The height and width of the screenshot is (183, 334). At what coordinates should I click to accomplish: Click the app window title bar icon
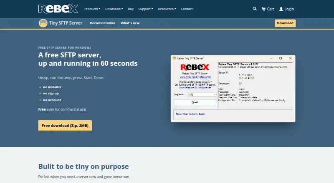tap(174, 58)
